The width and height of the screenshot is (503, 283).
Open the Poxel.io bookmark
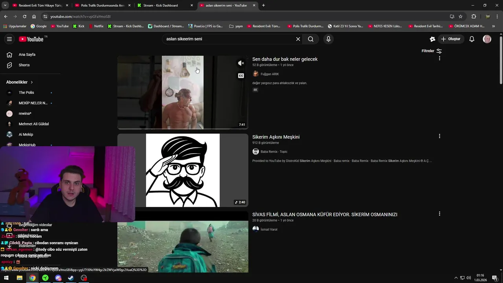[205, 26]
